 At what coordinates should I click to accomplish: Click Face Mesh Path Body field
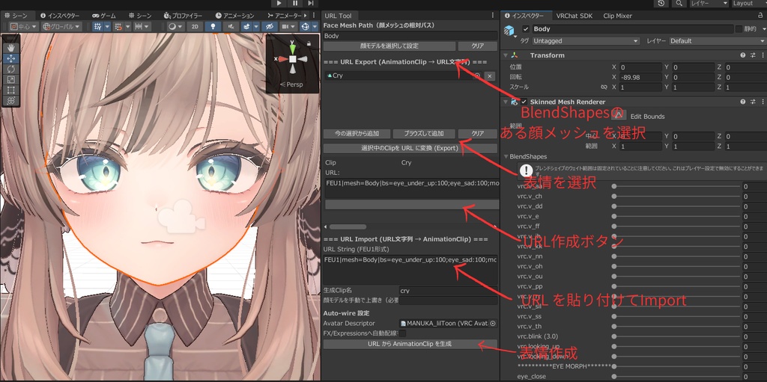tap(410, 36)
